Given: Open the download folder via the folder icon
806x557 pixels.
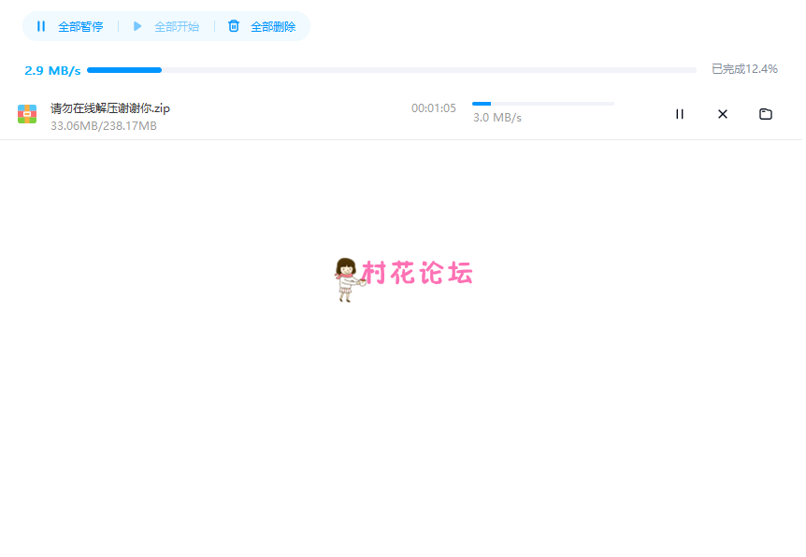Looking at the screenshot, I should click(x=766, y=114).
